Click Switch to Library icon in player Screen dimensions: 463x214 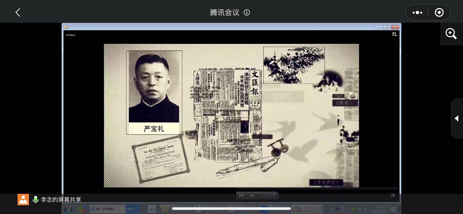395,34
